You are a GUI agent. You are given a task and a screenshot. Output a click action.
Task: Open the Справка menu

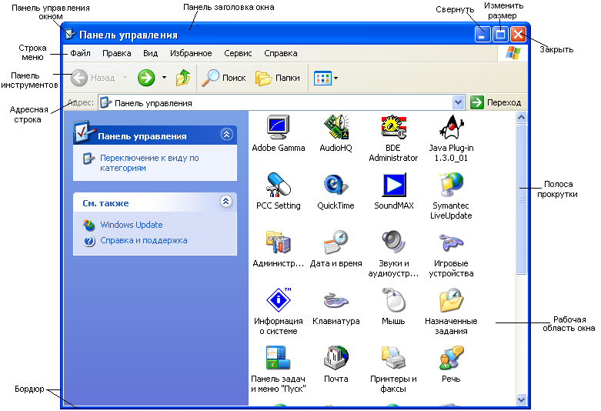click(x=281, y=53)
